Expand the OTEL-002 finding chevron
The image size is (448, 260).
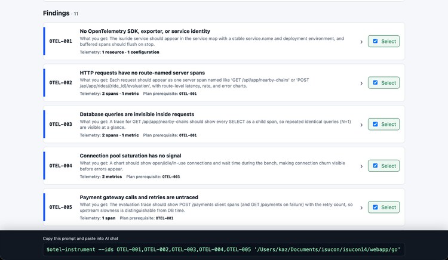[x=361, y=83]
